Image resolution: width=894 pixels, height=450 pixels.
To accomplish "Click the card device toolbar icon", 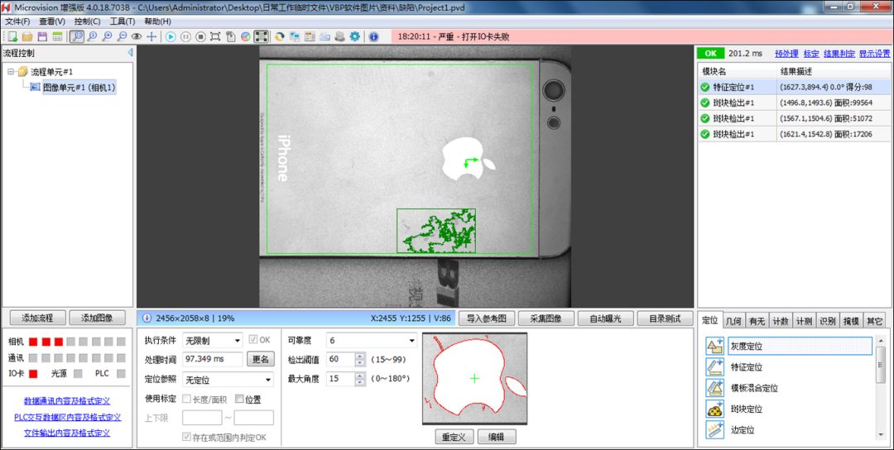I will pos(325,36).
